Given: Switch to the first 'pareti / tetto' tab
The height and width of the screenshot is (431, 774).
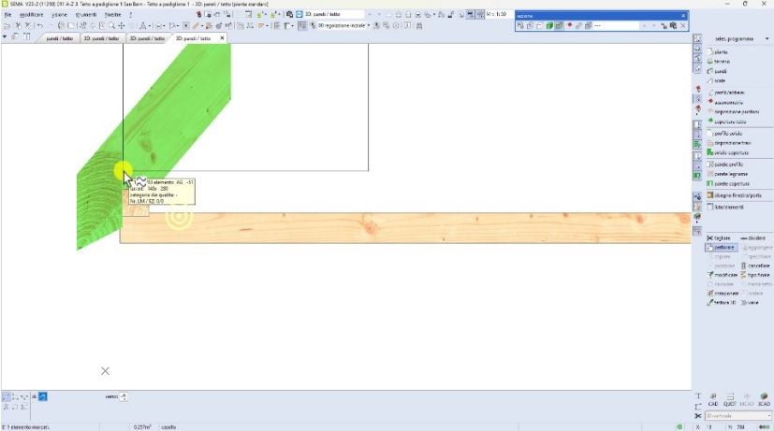Looking at the screenshot, I should click(x=59, y=38).
